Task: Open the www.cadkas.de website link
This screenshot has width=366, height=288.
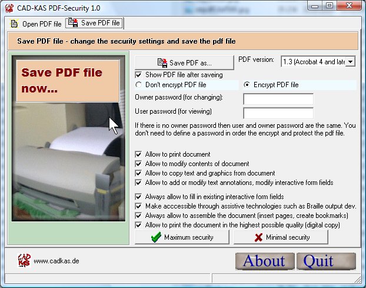Action: pos(56,261)
